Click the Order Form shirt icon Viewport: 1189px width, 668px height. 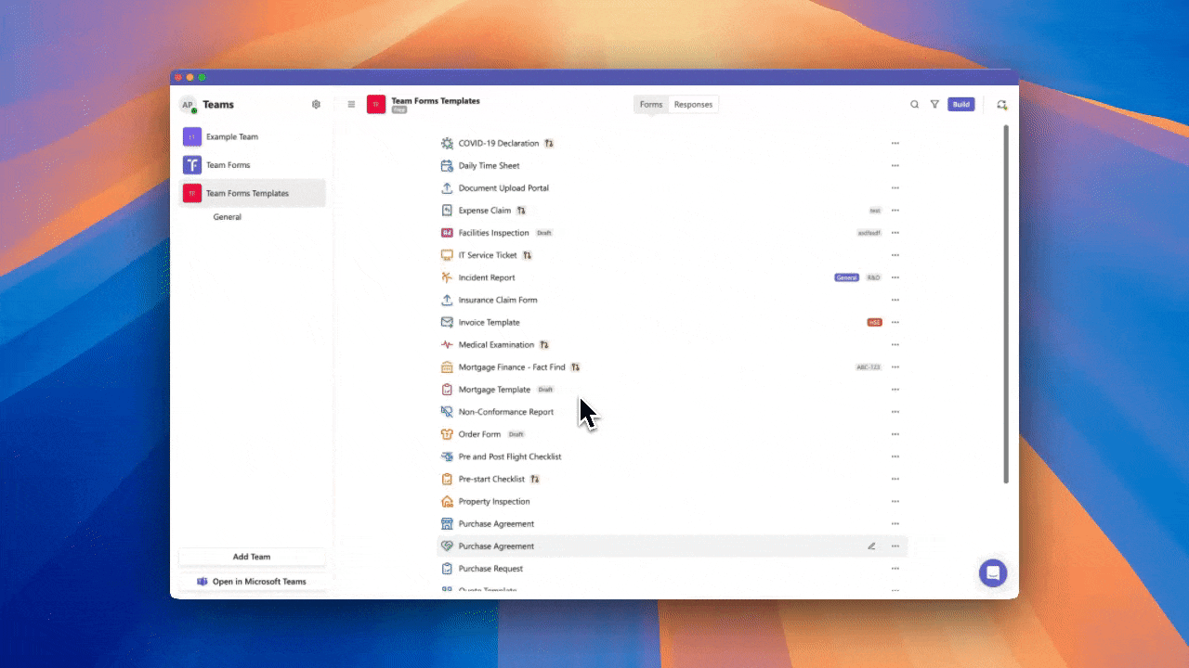pyautogui.click(x=447, y=434)
